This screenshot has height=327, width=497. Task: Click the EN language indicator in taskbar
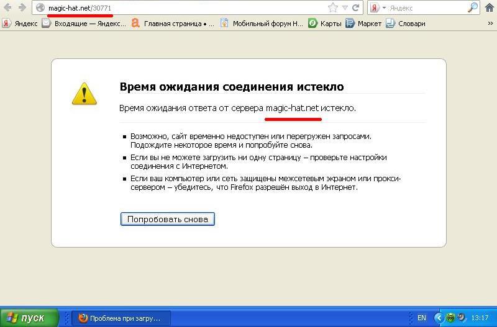coord(422,318)
